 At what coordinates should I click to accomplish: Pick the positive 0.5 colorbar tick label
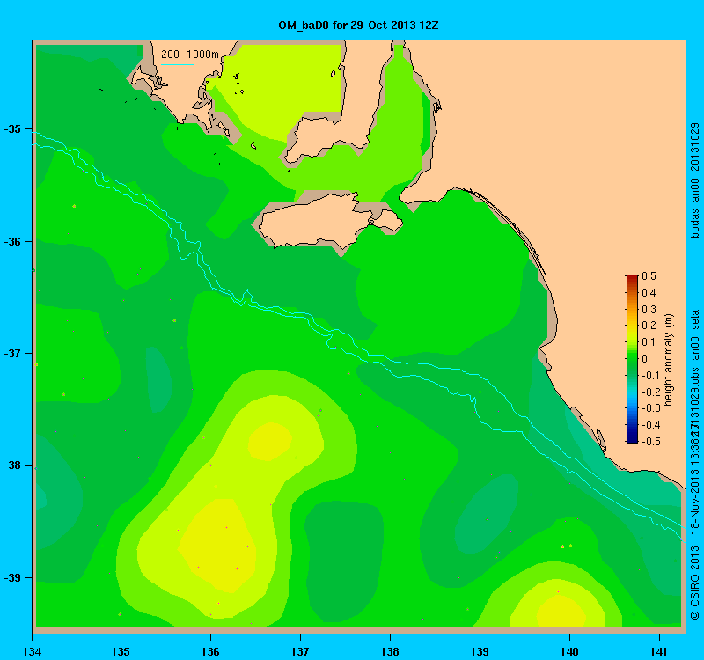(x=649, y=276)
